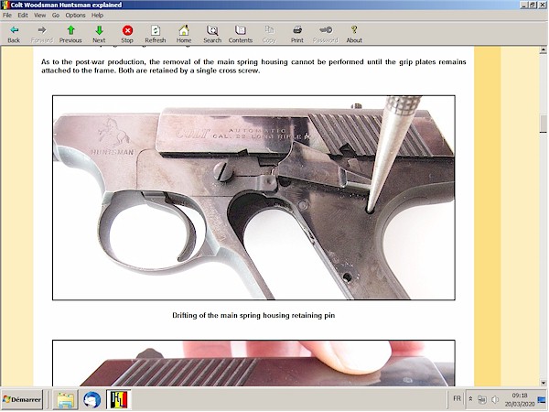Open the Help menu
Image resolution: width=549 pixels, height=412 pixels.
tap(97, 15)
